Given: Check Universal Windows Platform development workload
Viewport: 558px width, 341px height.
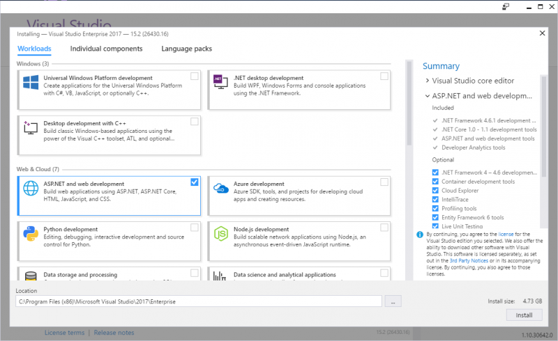Looking at the screenshot, I should point(195,76).
